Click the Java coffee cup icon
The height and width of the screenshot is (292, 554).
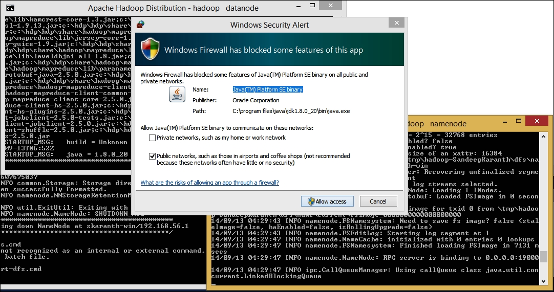coord(177,94)
